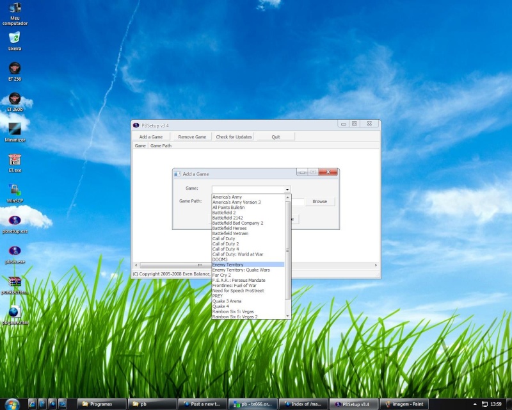Click the PBSetup horizontal scrollbar left arrow
This screenshot has height=410, width=512.
[x=136, y=265]
